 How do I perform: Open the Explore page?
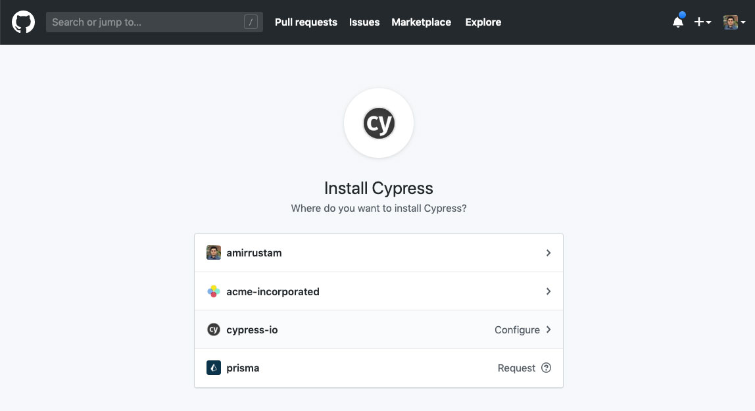[x=483, y=22]
